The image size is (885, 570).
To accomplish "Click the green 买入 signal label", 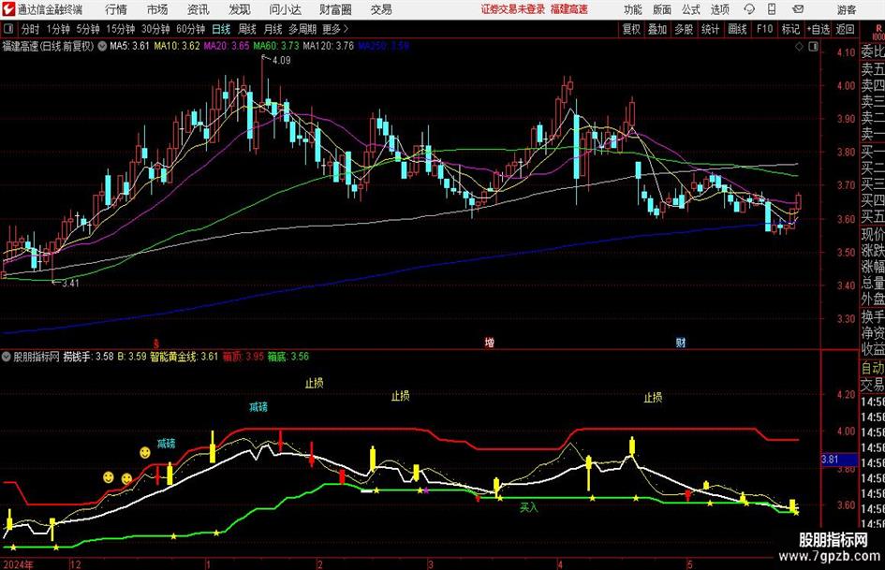I will 529,507.
